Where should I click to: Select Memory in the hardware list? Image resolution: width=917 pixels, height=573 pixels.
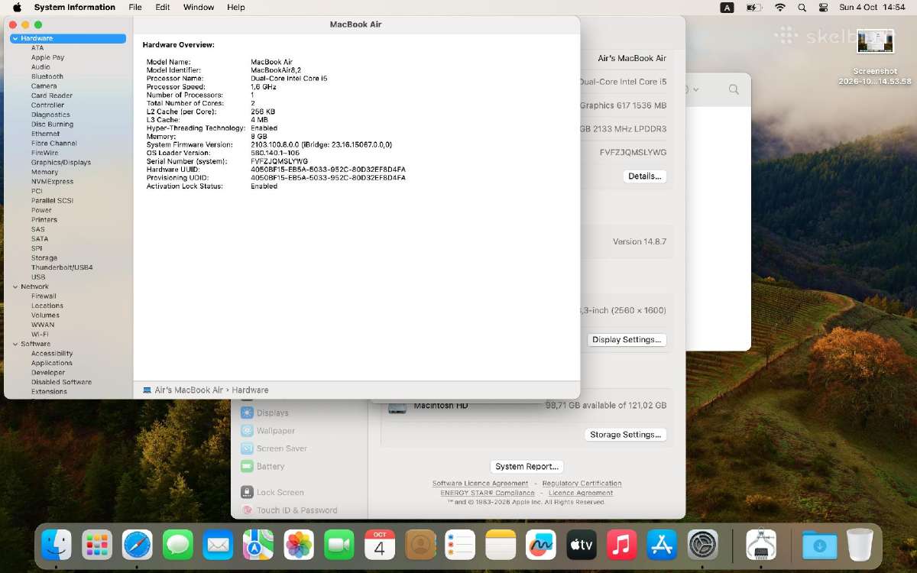(44, 172)
